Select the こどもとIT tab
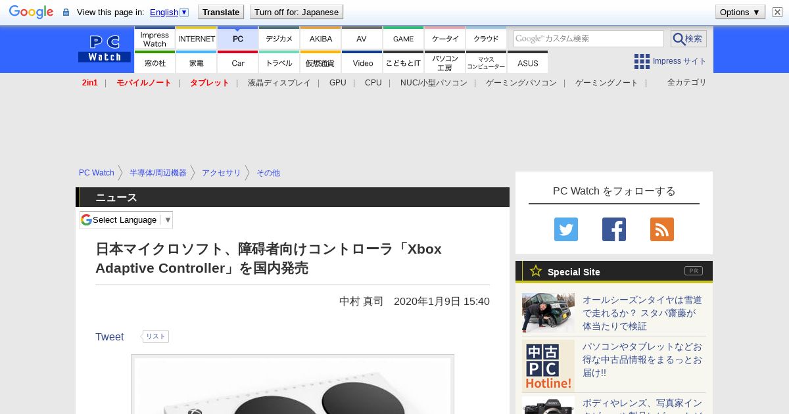 point(404,62)
